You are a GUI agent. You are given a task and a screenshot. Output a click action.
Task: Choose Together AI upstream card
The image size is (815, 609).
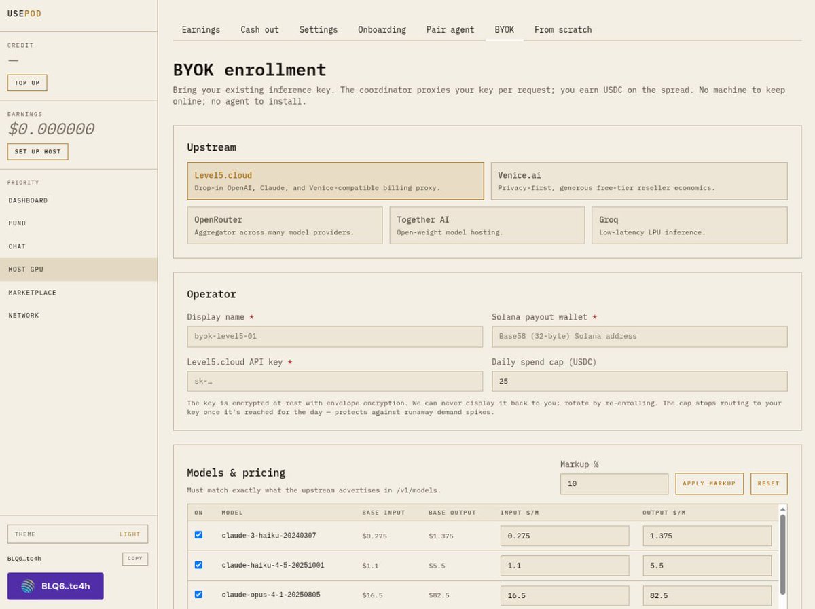487,225
